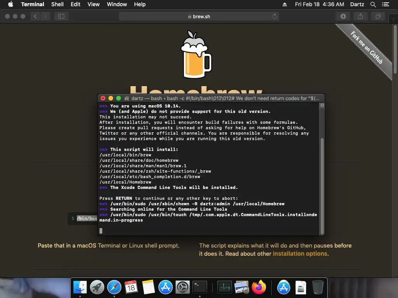Screen dimensions: 398x298
Task: Click the "You are using macOS 10.14." line
Action: click(145, 106)
